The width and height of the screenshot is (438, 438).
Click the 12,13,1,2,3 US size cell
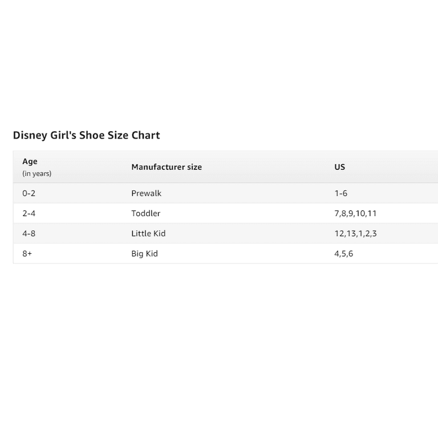355,233
